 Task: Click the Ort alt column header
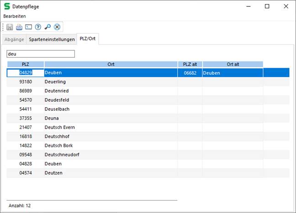(233, 64)
